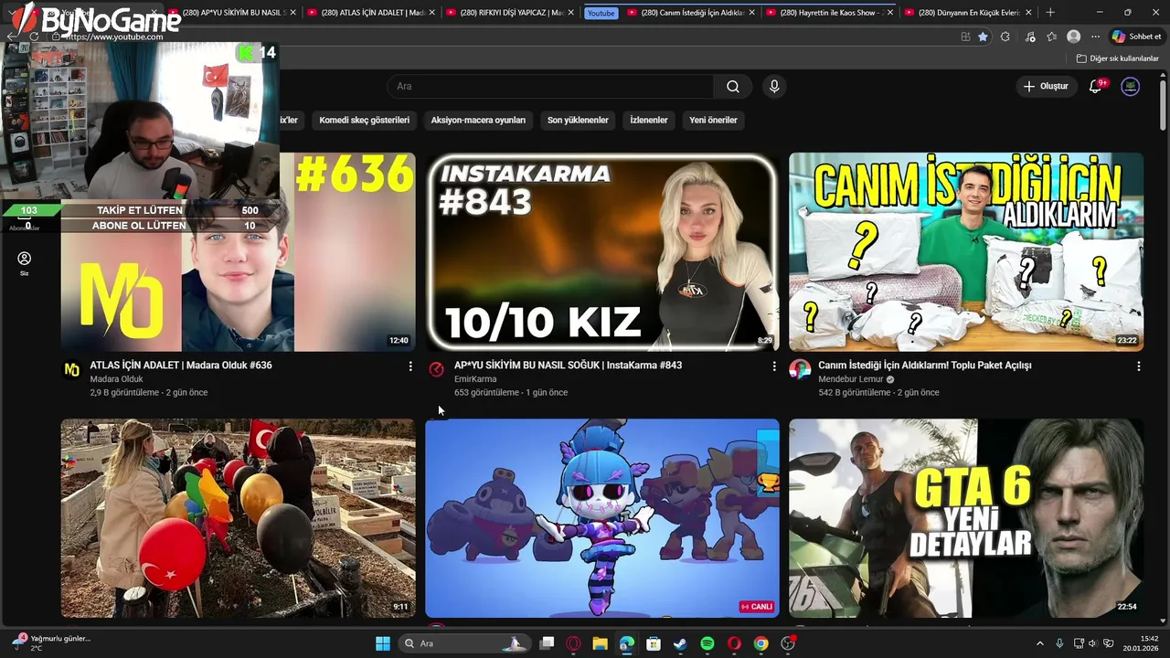Image resolution: width=1170 pixels, height=658 pixels.
Task: Open the CANLI live Brawl Stars thumbnail
Action: click(602, 518)
